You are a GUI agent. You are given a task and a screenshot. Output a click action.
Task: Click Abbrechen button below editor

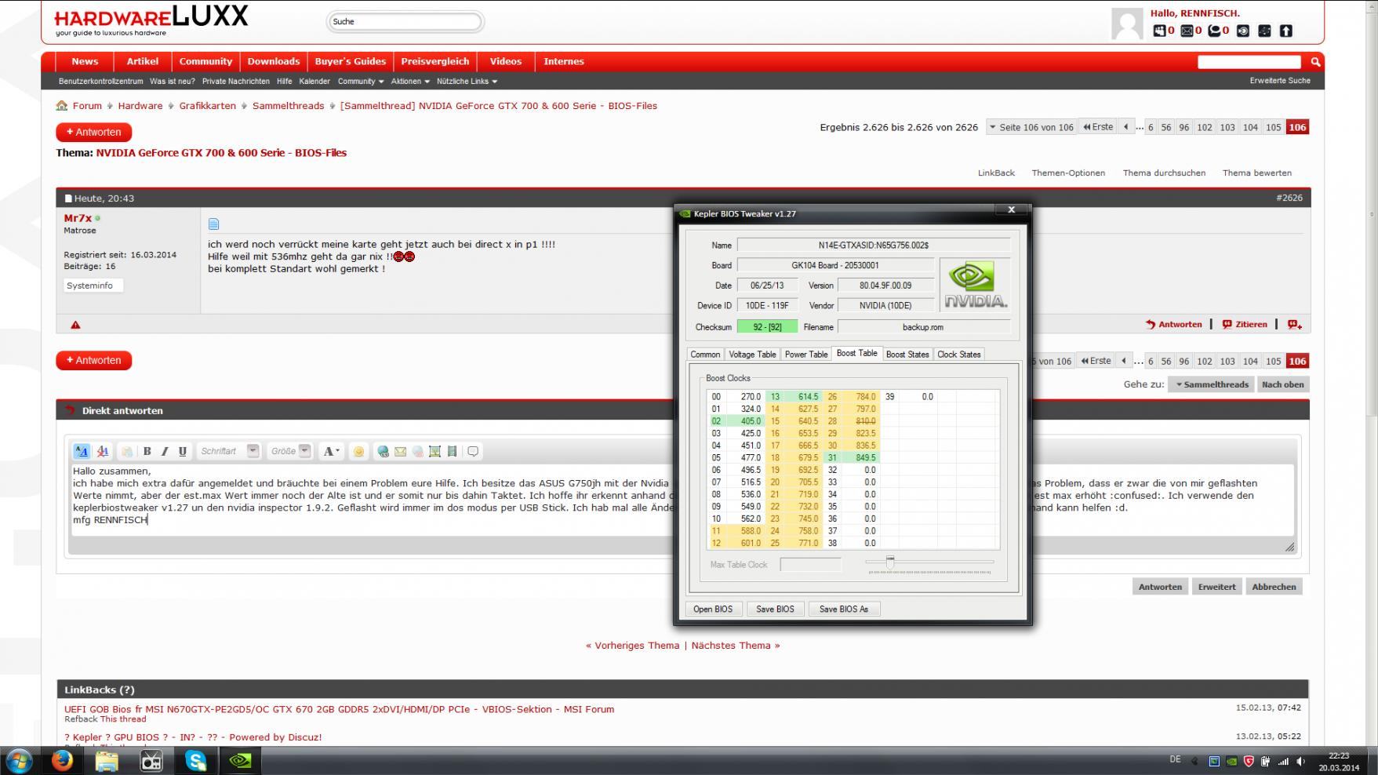[x=1274, y=587]
